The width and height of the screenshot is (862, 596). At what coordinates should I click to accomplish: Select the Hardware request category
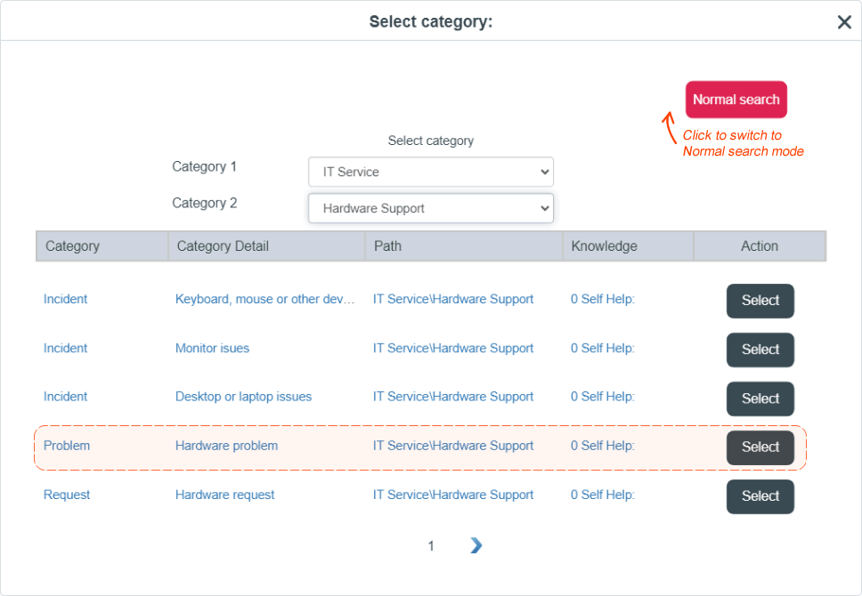760,496
